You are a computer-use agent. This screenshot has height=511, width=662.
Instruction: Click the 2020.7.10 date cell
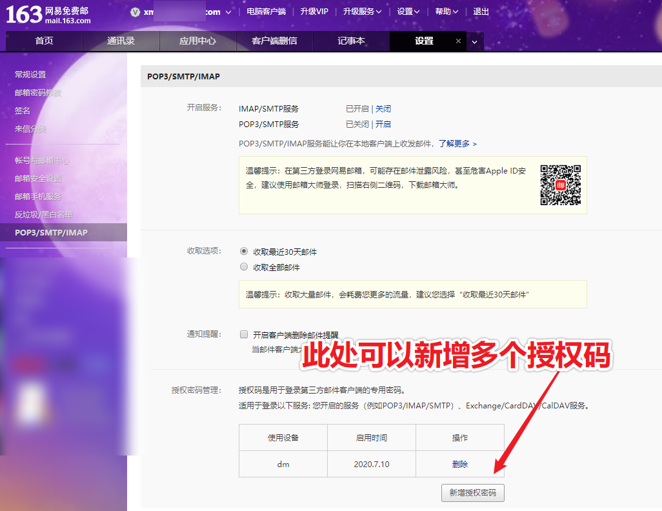tap(372, 464)
